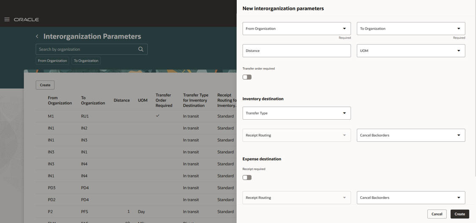Click the checkmark in the M1 row
476x223 pixels.
coord(158,116)
